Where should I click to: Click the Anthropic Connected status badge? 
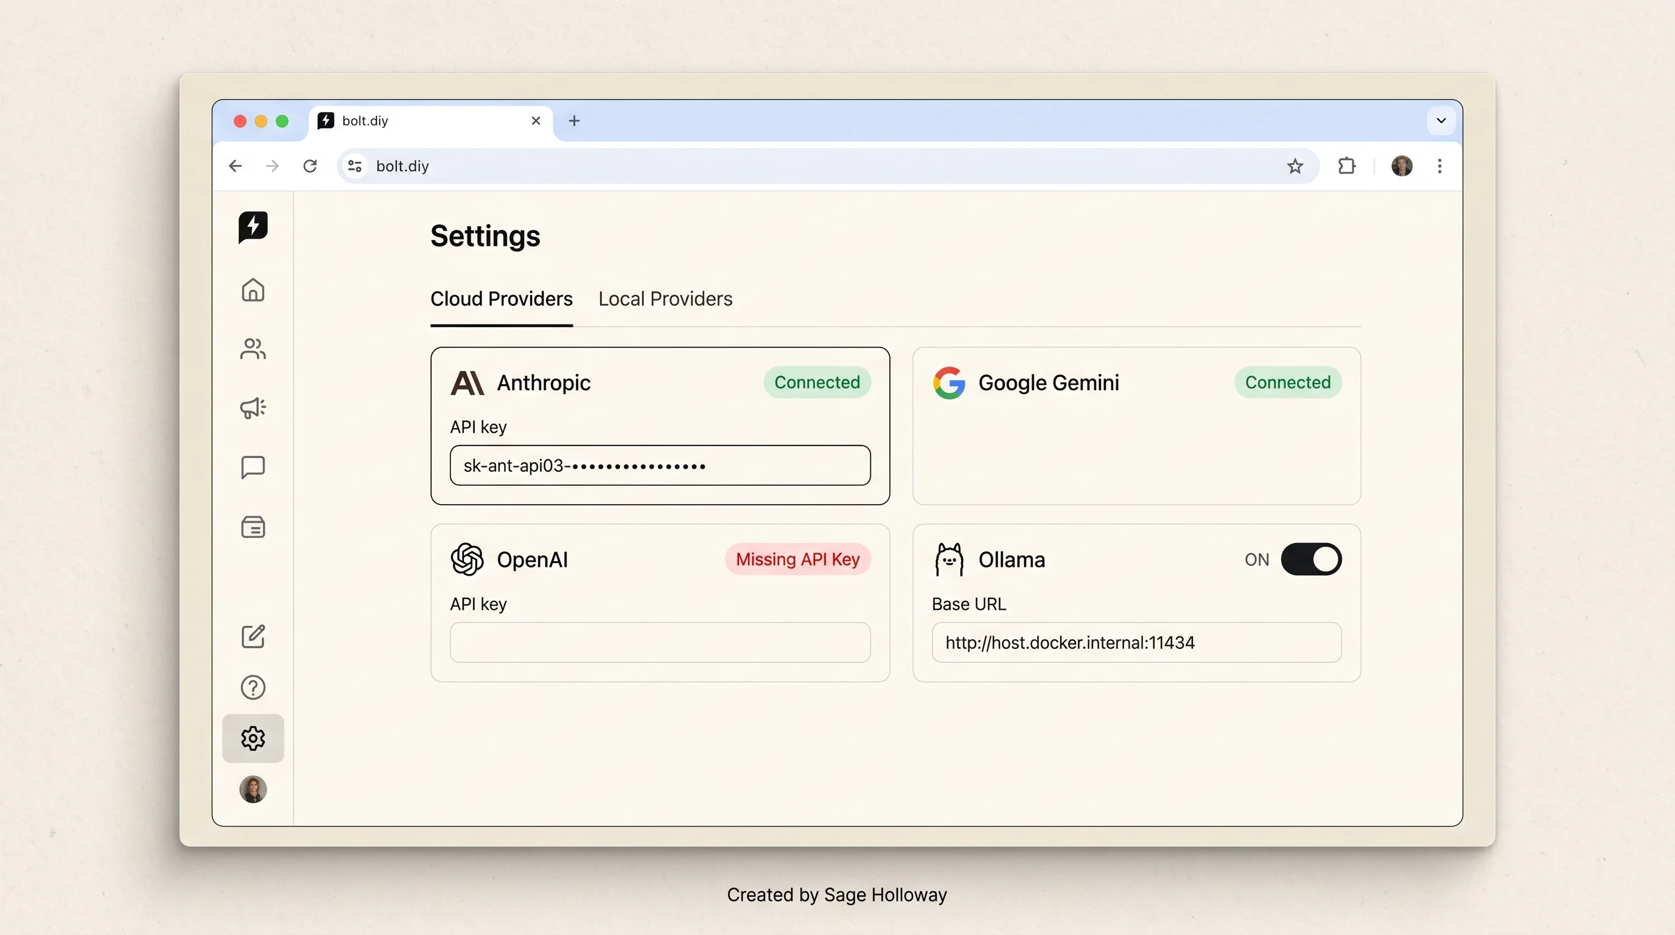(817, 383)
